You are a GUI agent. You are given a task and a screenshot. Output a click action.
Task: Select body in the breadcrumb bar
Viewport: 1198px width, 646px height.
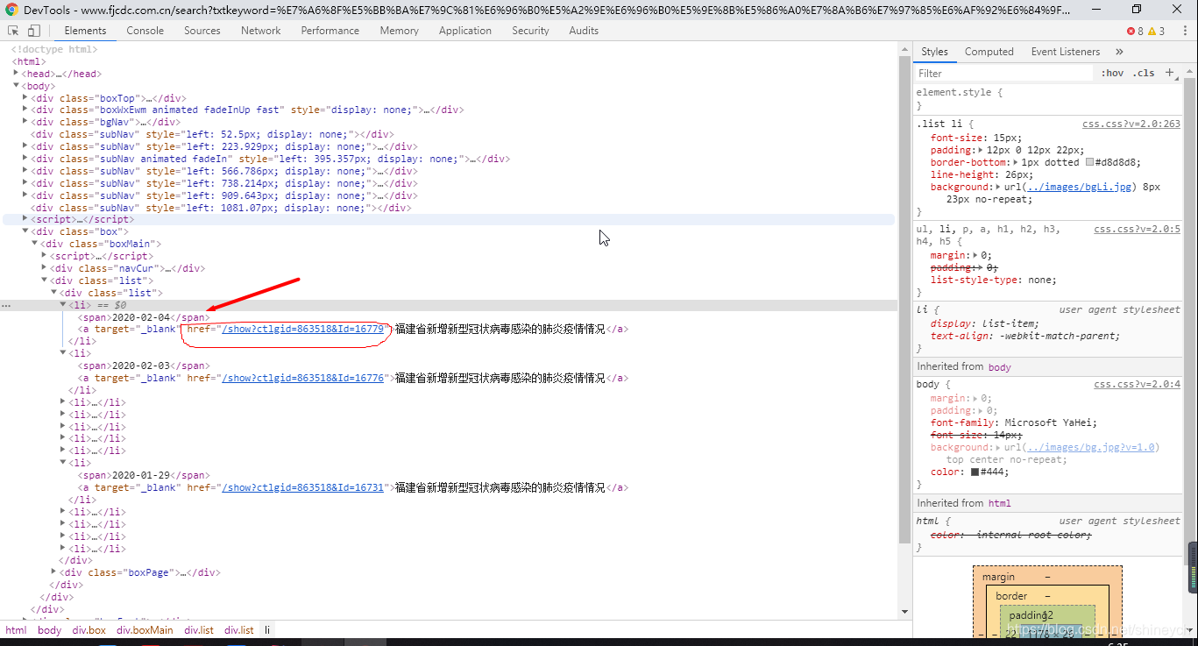49,630
